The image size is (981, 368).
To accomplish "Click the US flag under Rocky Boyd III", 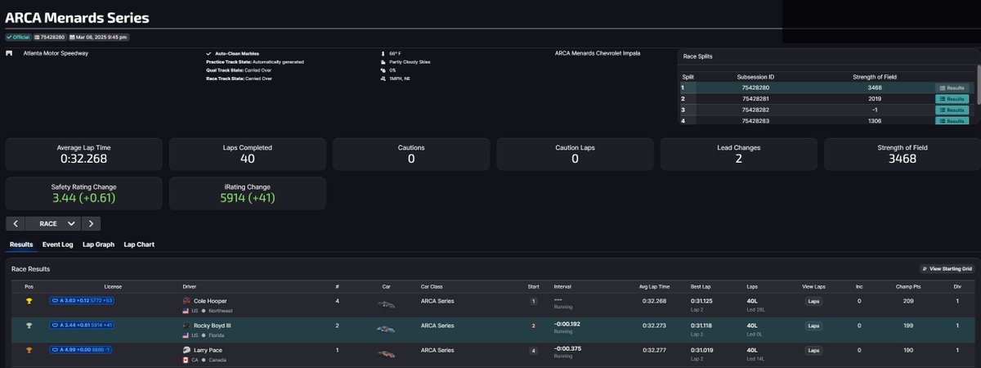I will tap(186, 335).
